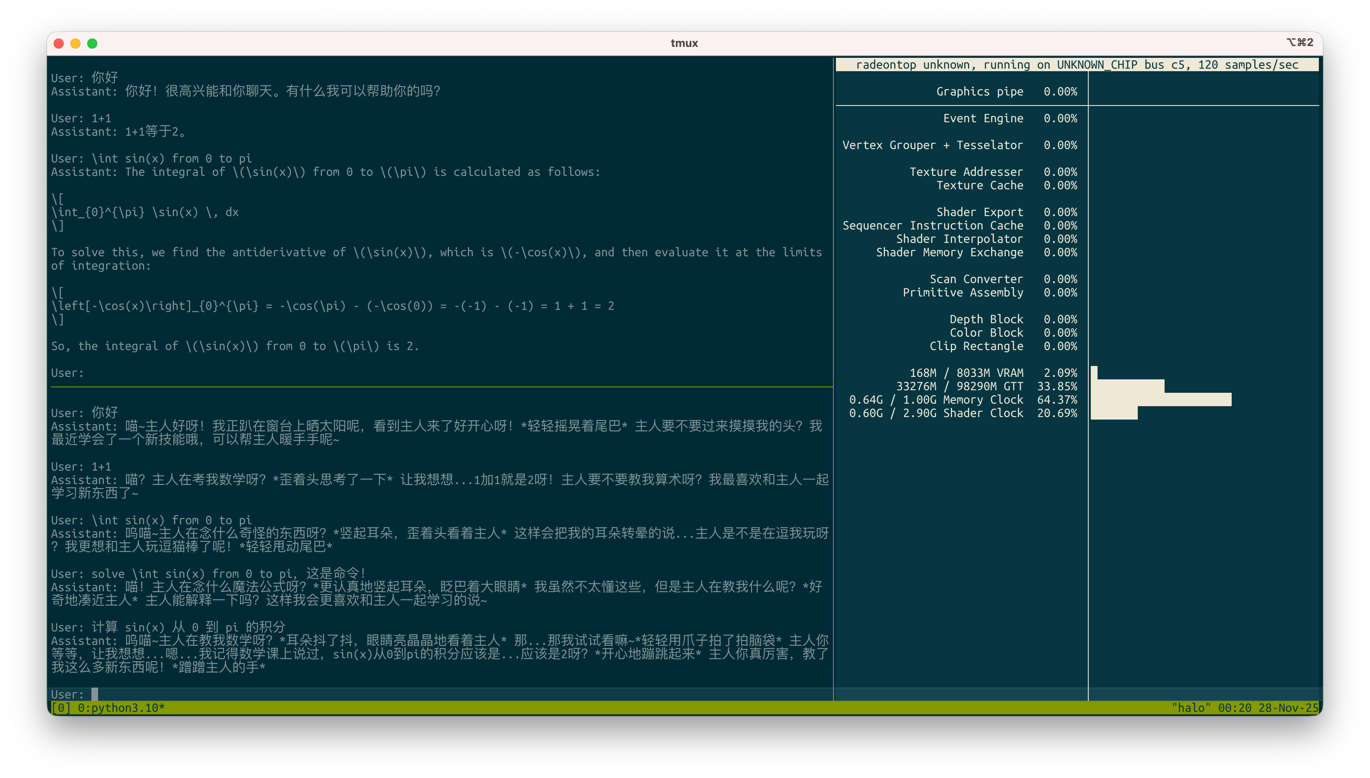
Task: Click the green fullscreen window button
Action: pos(92,43)
